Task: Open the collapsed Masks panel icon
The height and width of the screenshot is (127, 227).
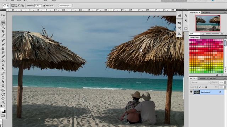Action: pyautogui.click(x=186, y=29)
